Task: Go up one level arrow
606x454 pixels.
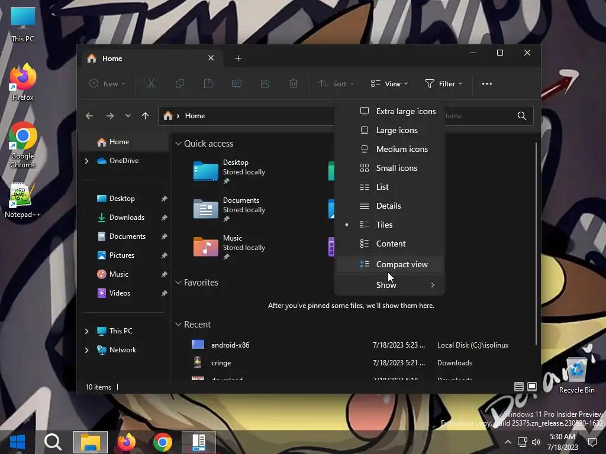Action: coord(146,116)
